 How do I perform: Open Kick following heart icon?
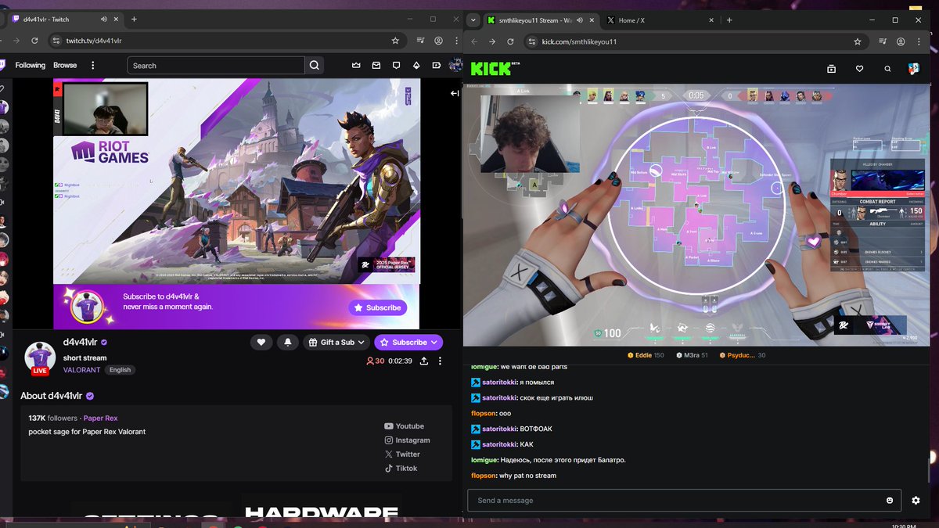859,69
